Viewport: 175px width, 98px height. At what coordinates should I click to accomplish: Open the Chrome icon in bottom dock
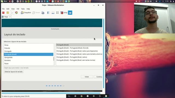coord(81,96)
